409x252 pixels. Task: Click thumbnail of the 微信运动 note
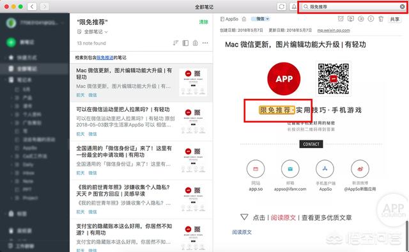pos(193,121)
